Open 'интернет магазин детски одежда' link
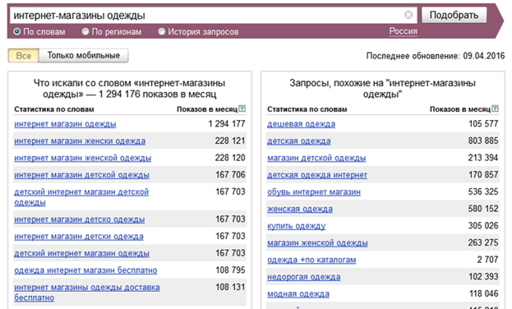The height and width of the screenshot is (309, 512). coord(79,237)
